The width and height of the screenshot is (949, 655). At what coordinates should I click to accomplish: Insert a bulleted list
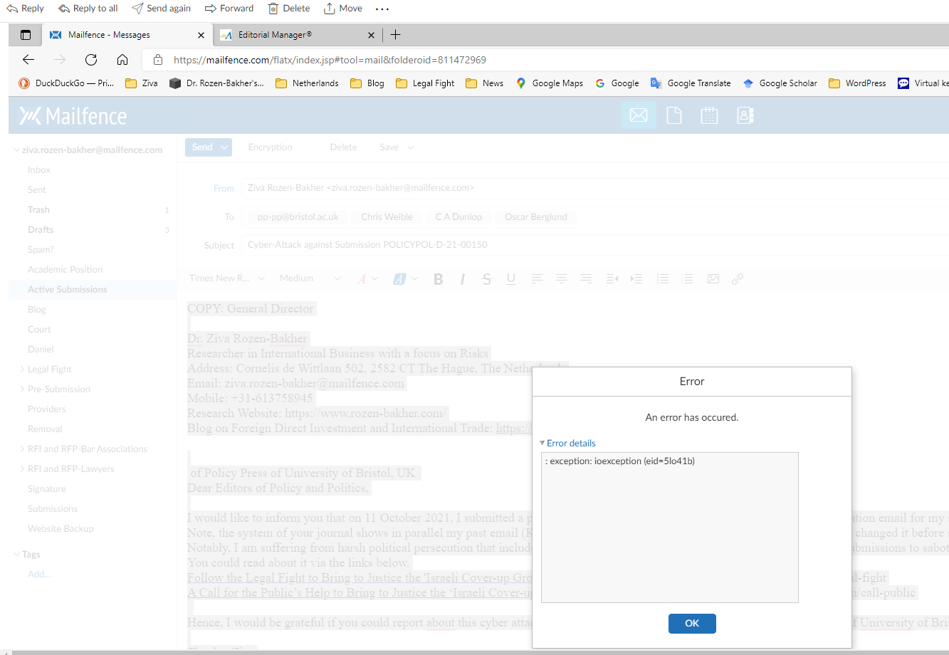click(x=663, y=279)
